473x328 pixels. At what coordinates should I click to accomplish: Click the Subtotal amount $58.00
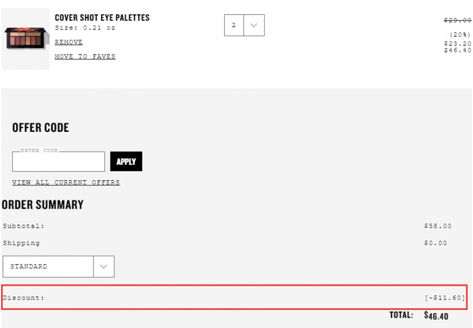pos(438,226)
